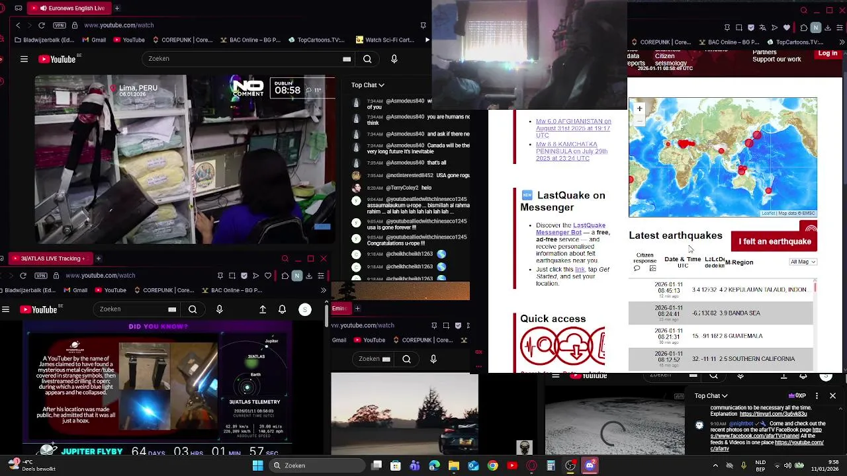Open YouTube notifications bell in 3I/ATLAS window
The image size is (847, 476).
[282, 309]
